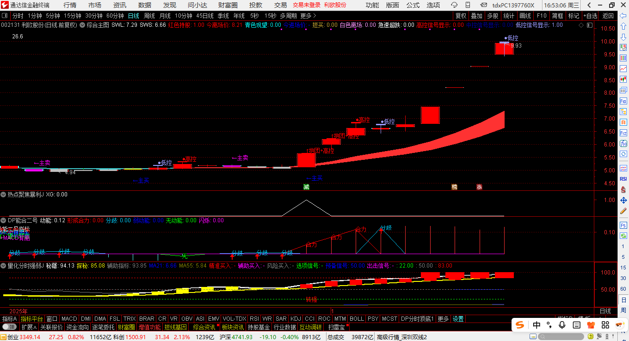This screenshot has height=341, width=629.
Task: Click the RSI icon in right sidebar
Action: click(x=623, y=179)
